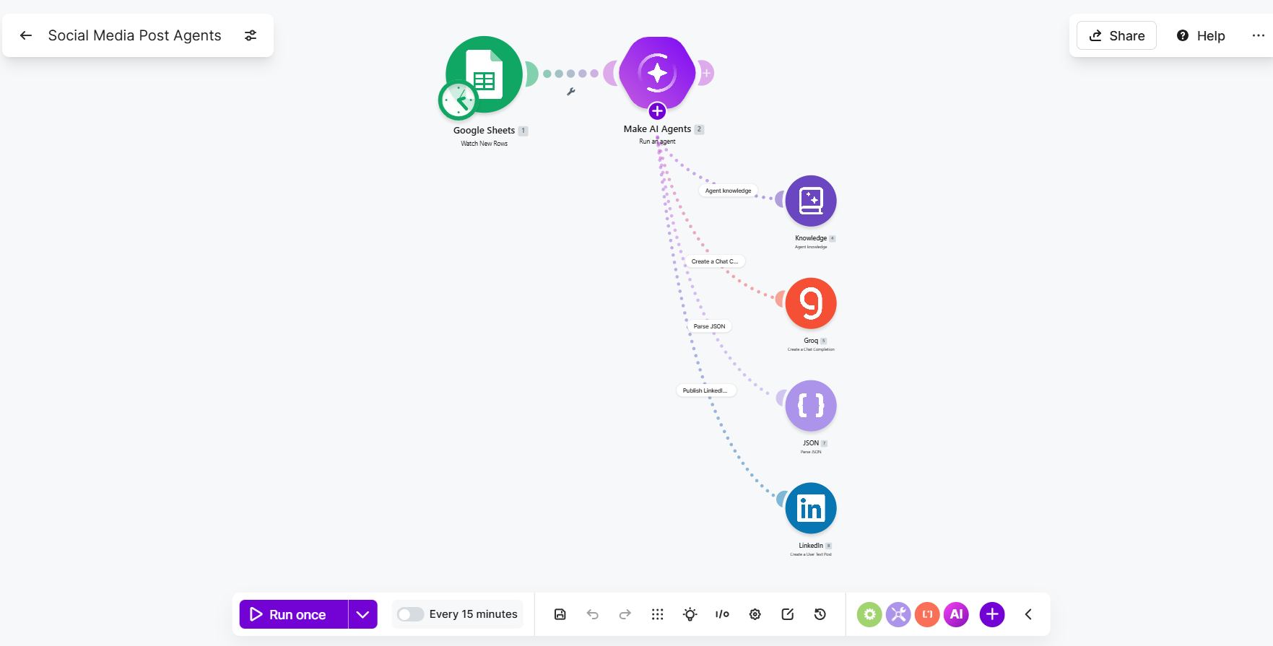Save the scenario with the disk icon
This screenshot has height=646, width=1273.
[x=560, y=614]
